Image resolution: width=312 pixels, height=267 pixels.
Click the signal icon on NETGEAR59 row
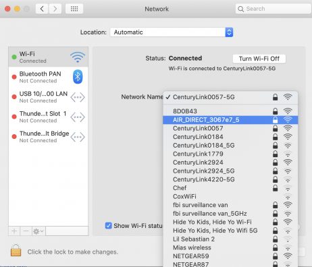click(x=288, y=256)
